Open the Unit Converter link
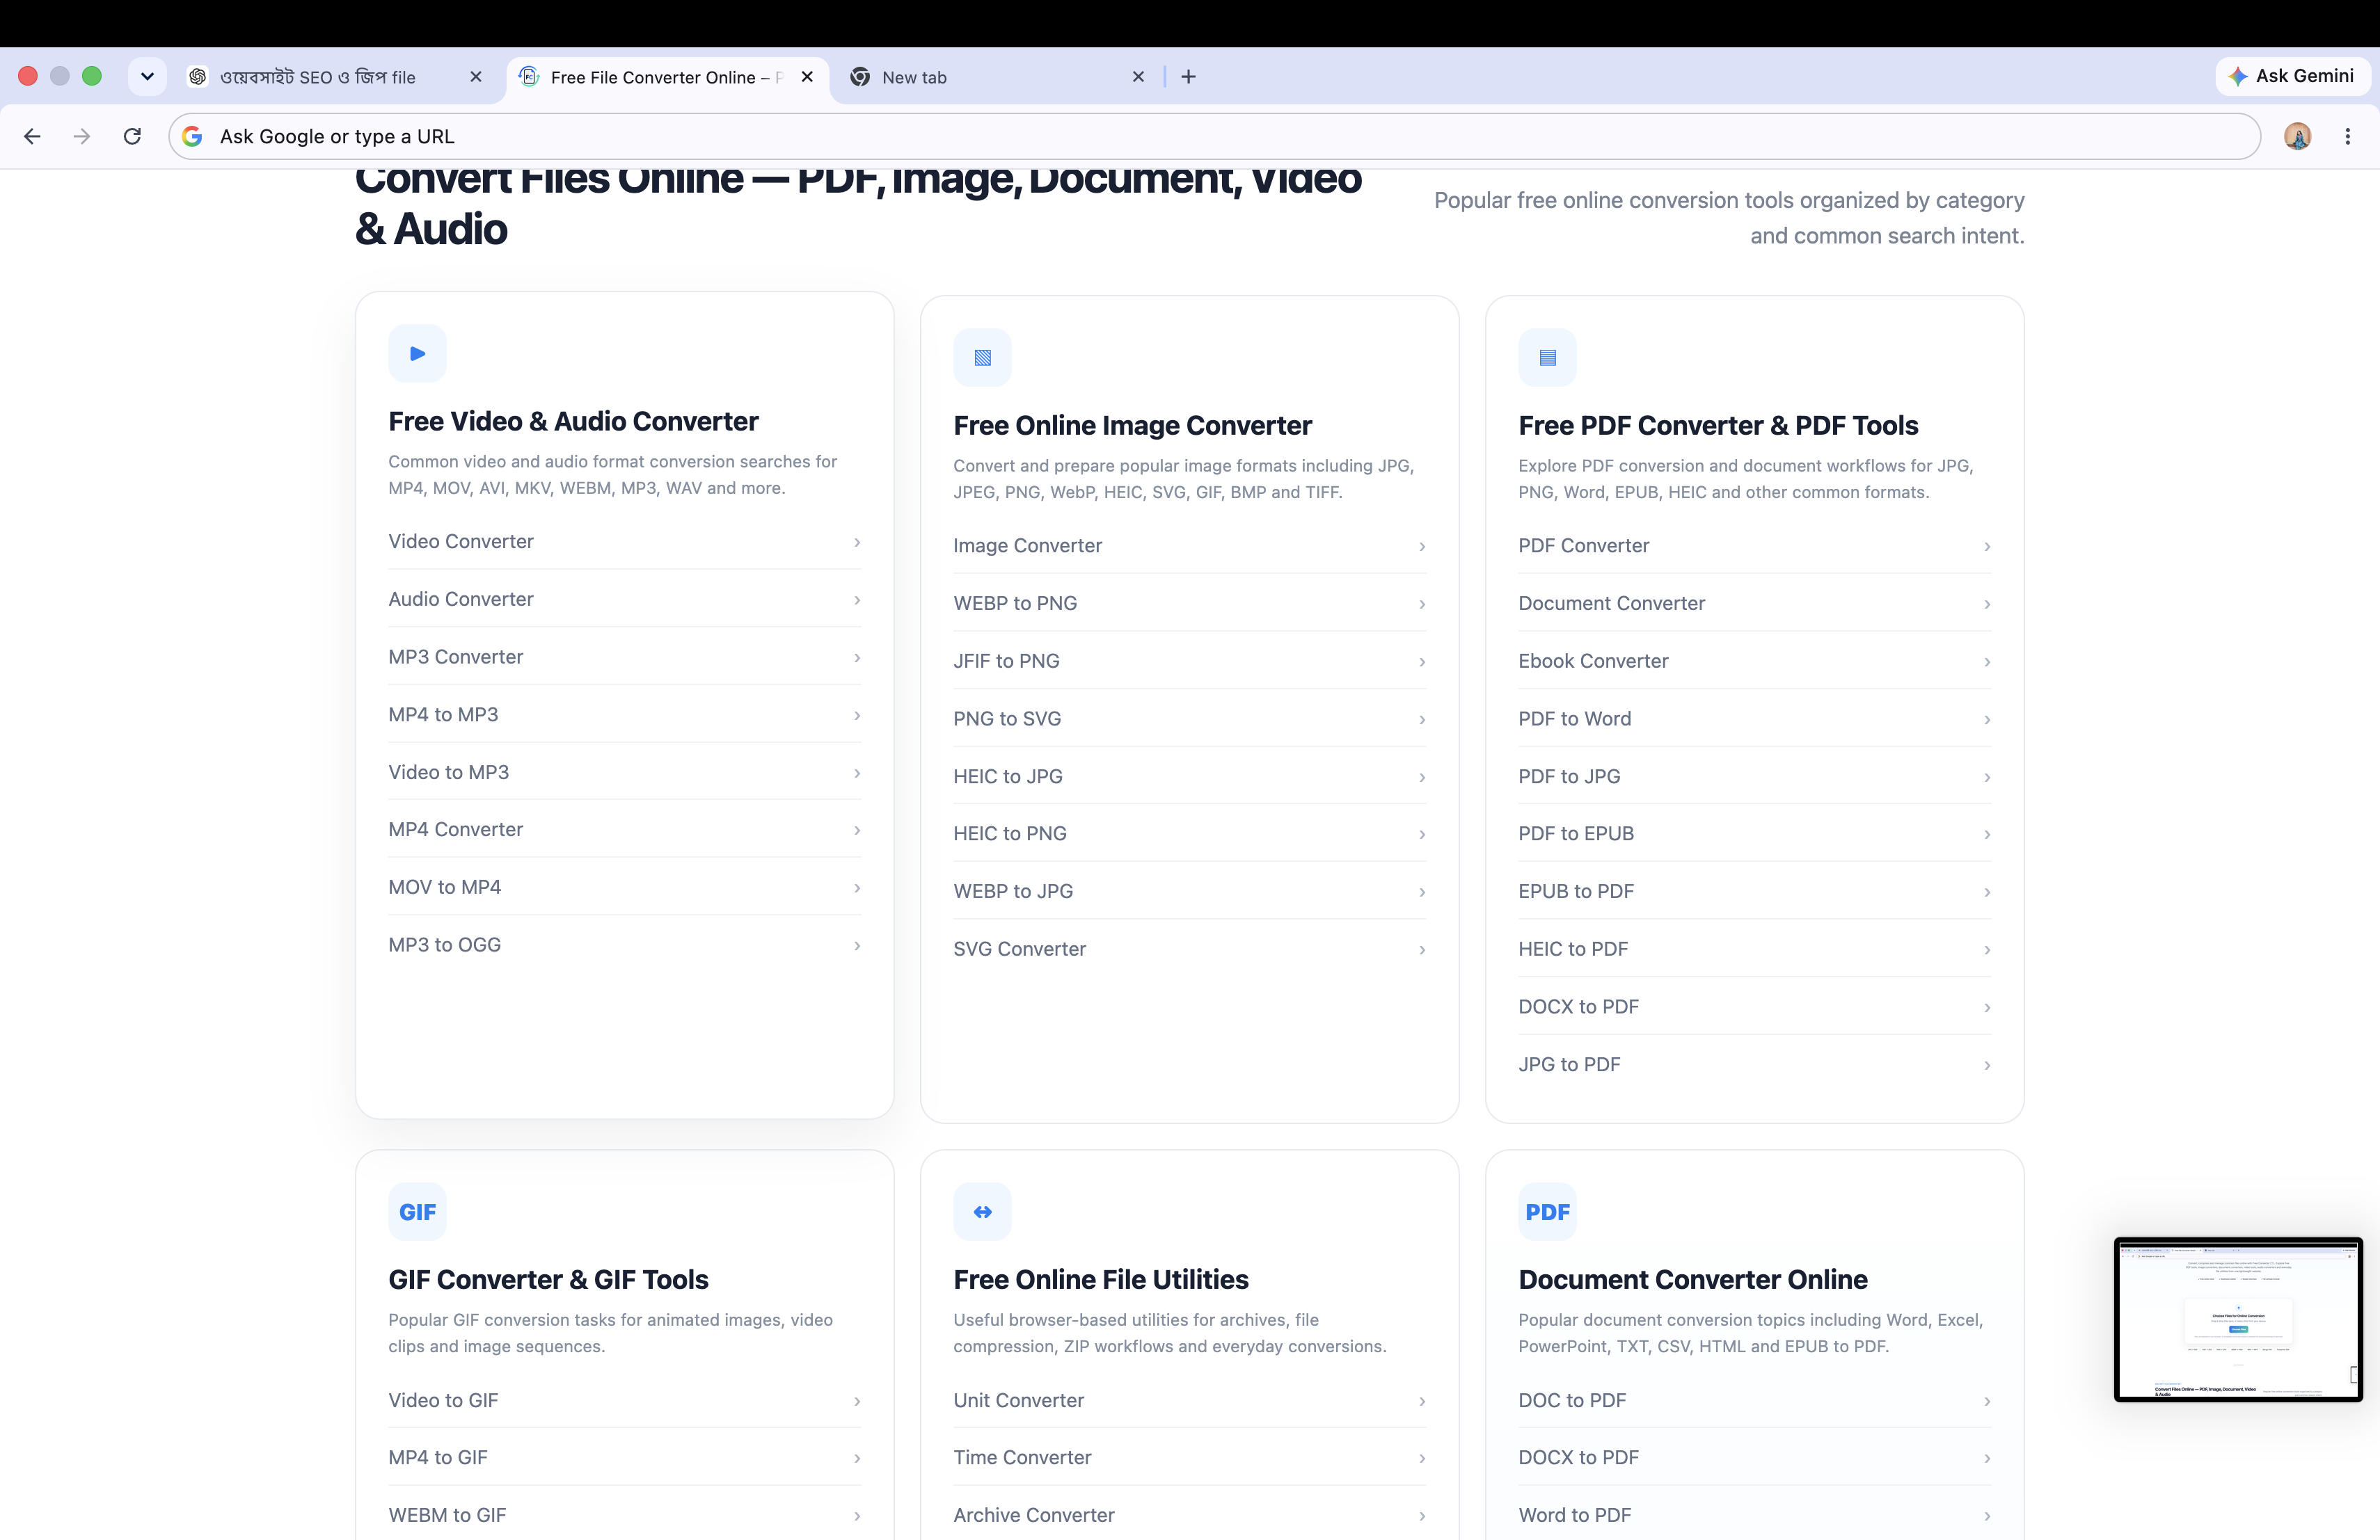2380x1540 pixels. (x=1189, y=1400)
